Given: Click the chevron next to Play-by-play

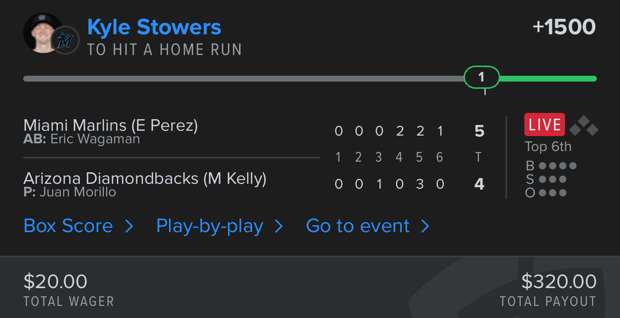Looking at the screenshot, I should pos(279,226).
